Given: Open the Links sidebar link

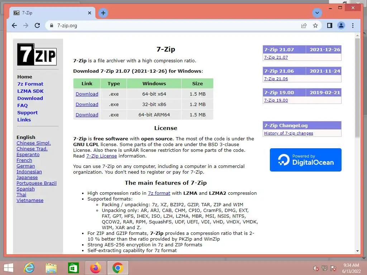Looking at the screenshot, I should (24, 120).
